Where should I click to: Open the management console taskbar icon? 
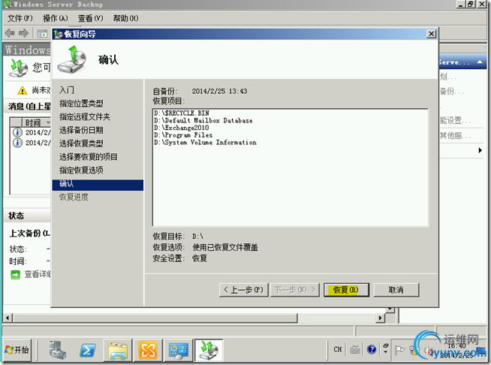click(x=178, y=350)
